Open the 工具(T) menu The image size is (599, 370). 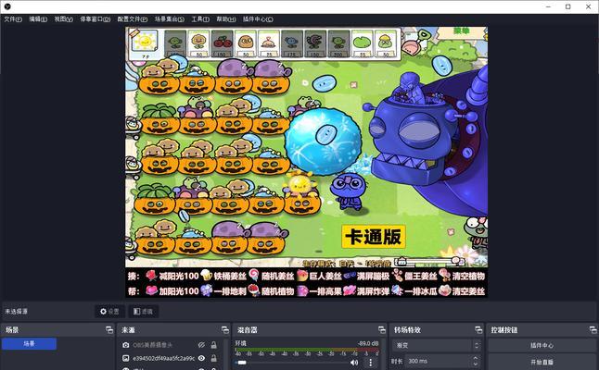click(200, 19)
